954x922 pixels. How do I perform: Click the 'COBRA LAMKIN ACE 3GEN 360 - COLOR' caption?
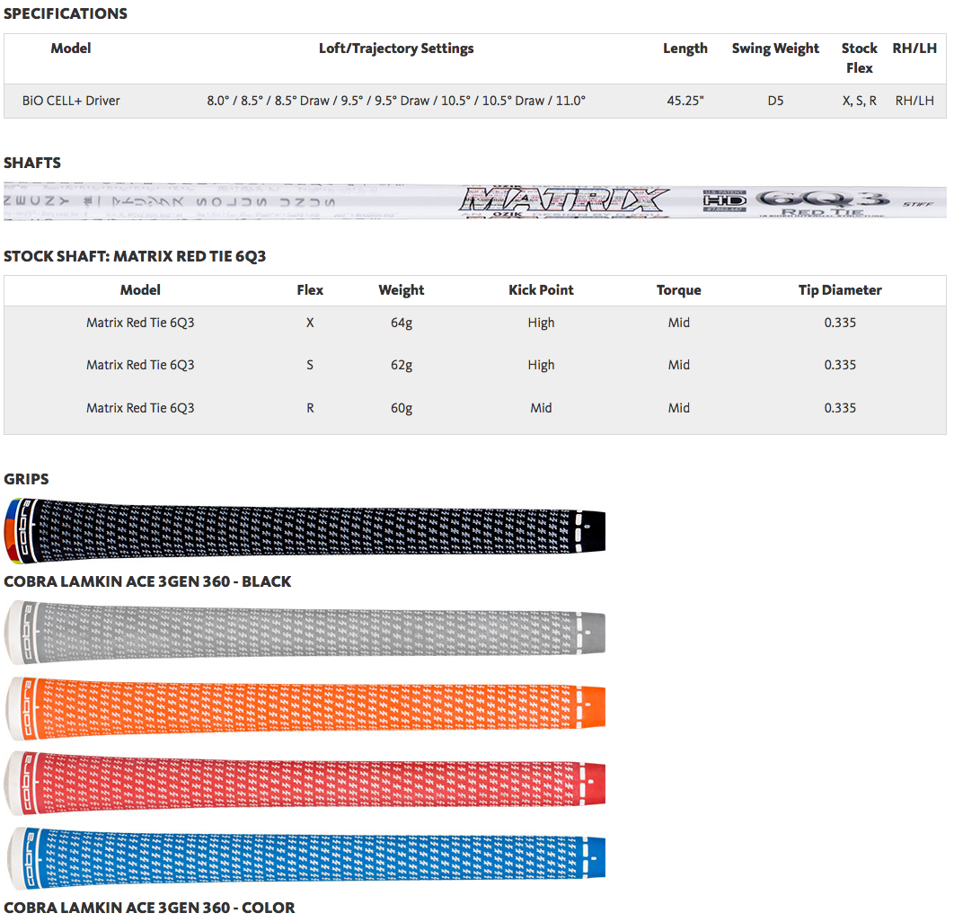[149, 908]
